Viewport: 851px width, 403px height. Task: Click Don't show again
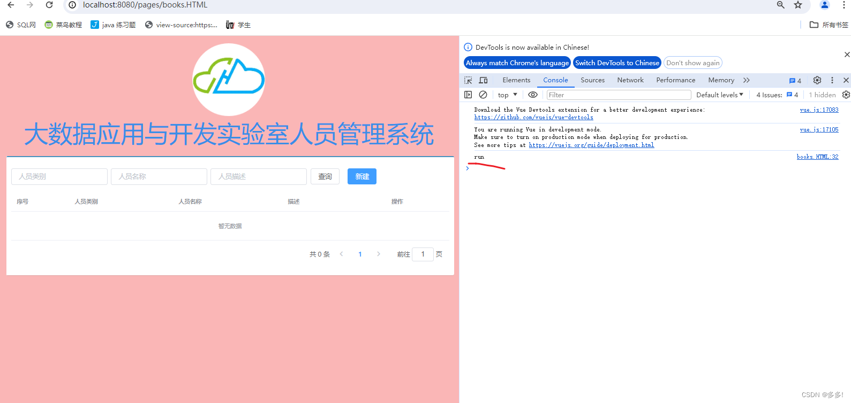coord(693,63)
